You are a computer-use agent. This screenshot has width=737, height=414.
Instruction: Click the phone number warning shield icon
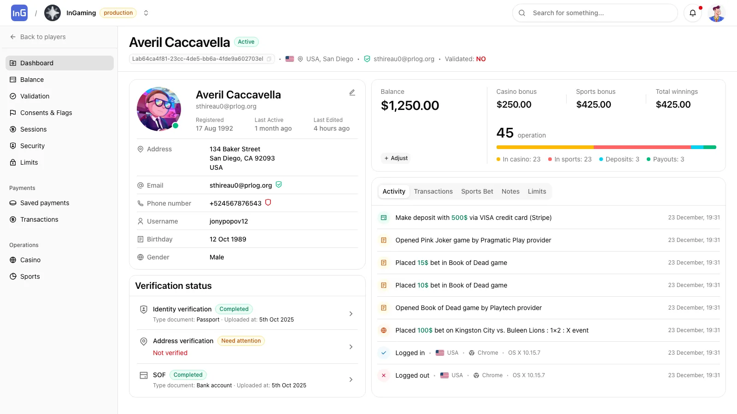268,202
